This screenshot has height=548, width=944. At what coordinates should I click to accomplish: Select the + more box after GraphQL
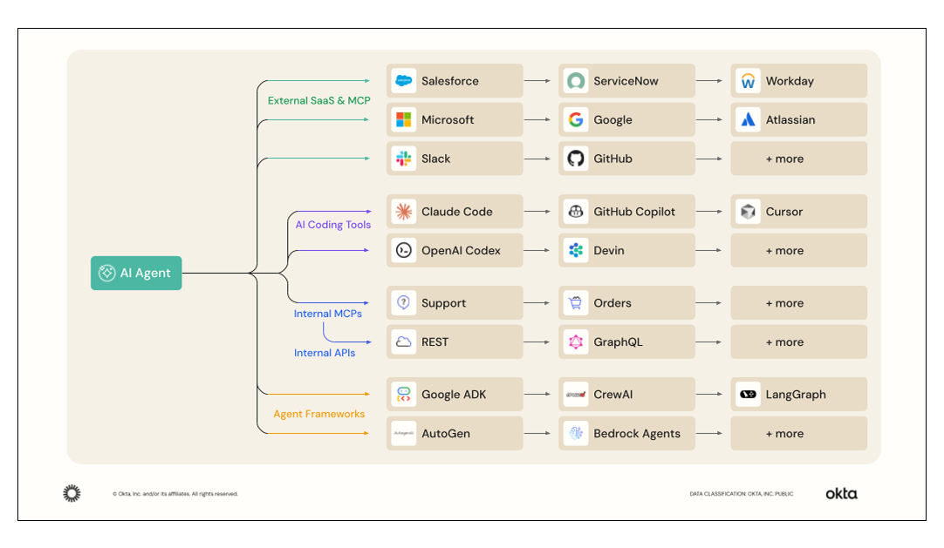[799, 342]
